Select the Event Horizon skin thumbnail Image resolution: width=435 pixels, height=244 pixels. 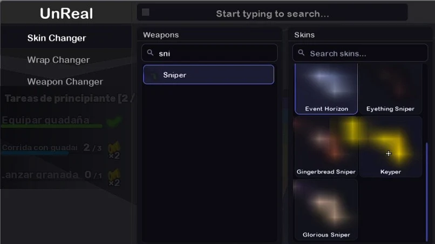tap(326, 89)
